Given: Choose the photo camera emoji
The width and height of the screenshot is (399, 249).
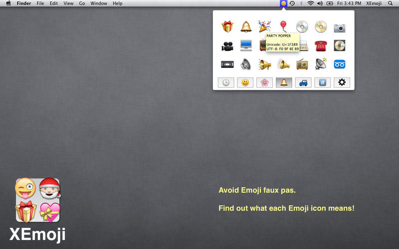Looking at the screenshot, I should pyautogui.click(x=340, y=27).
